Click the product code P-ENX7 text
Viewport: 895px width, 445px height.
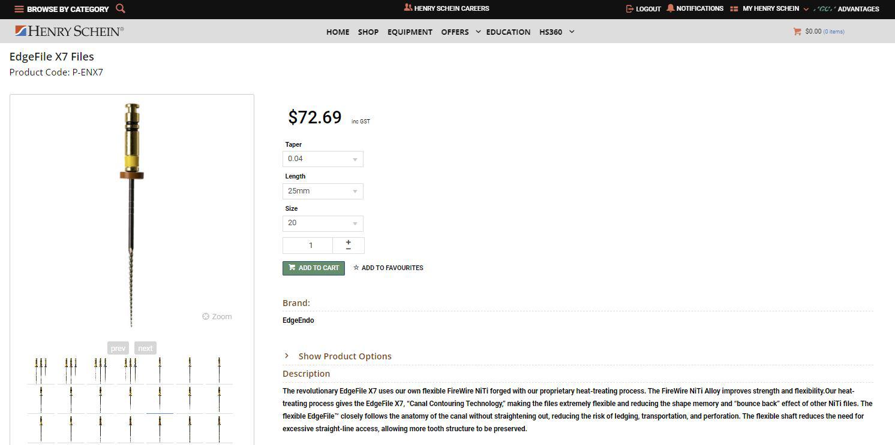tap(88, 72)
